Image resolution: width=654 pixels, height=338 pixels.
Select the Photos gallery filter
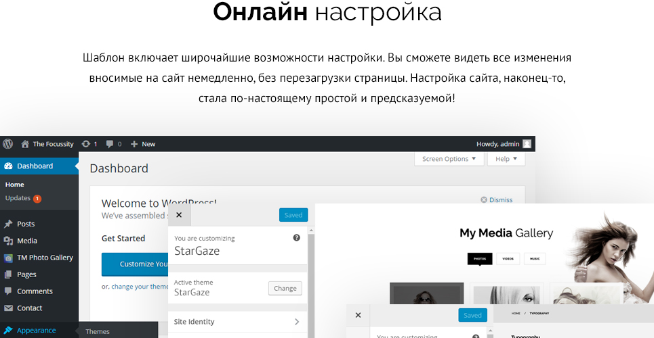click(480, 258)
